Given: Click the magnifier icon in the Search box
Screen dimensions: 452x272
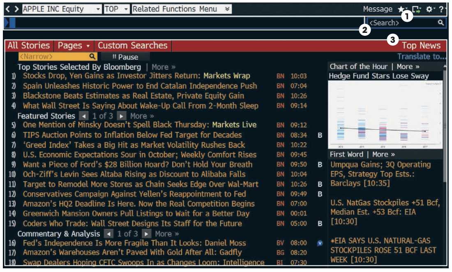Looking at the screenshot, I should pos(440,23).
